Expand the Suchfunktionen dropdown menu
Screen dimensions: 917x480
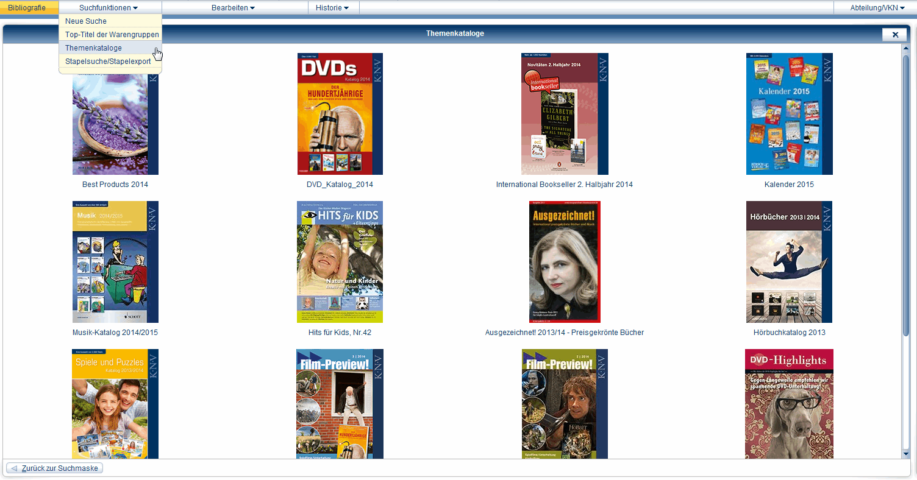(x=109, y=7)
